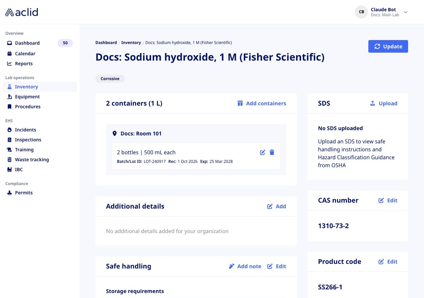Open Permits in sidebar

pos(40,193)
